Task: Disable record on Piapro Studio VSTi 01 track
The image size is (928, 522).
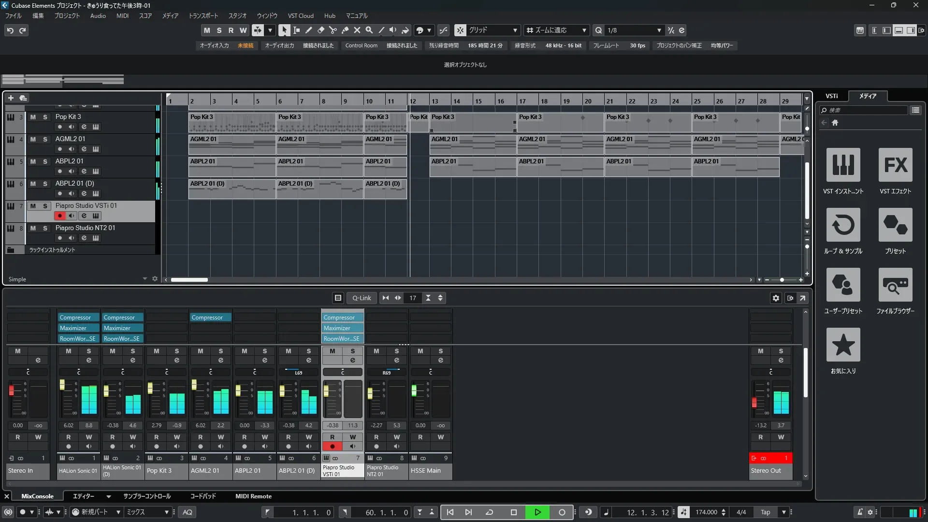Action: pyautogui.click(x=60, y=216)
